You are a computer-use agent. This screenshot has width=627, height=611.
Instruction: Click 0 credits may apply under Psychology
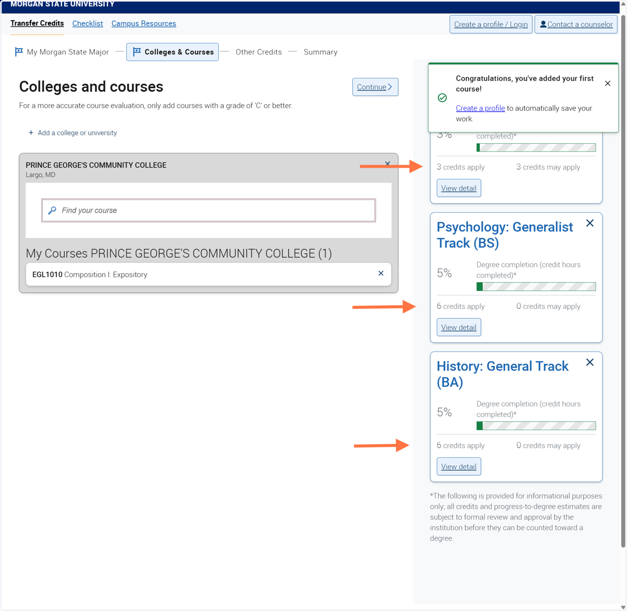click(548, 306)
